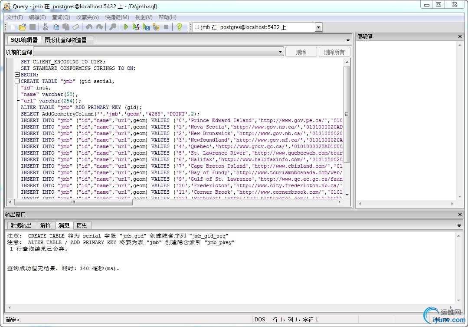Click the Find binoculars icon

point(112,27)
